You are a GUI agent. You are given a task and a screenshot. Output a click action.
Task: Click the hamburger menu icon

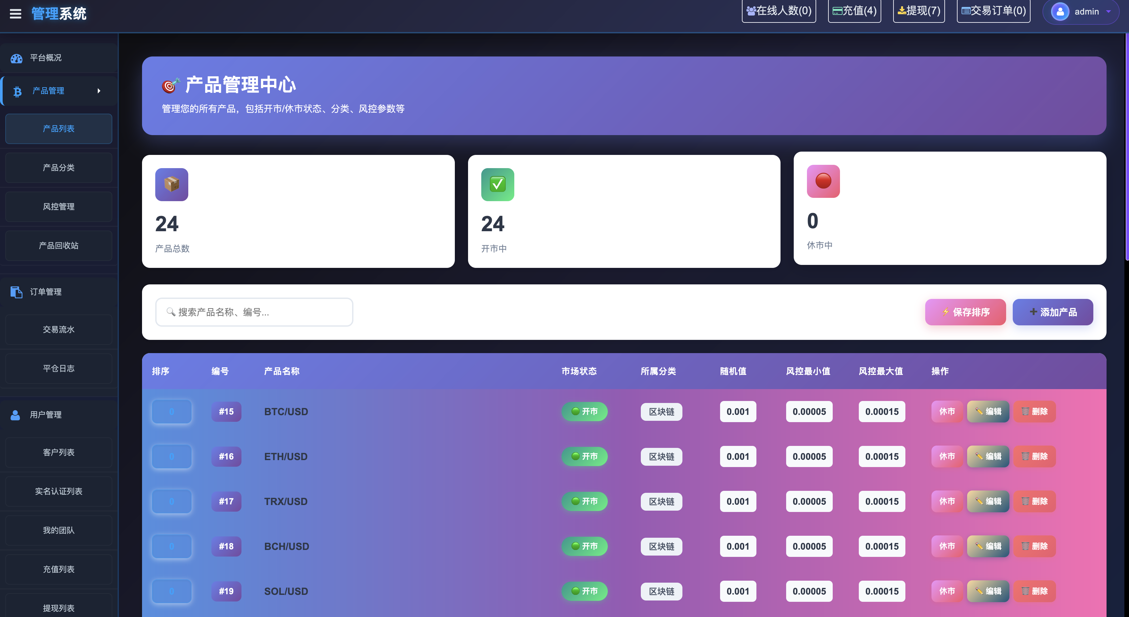click(x=15, y=14)
